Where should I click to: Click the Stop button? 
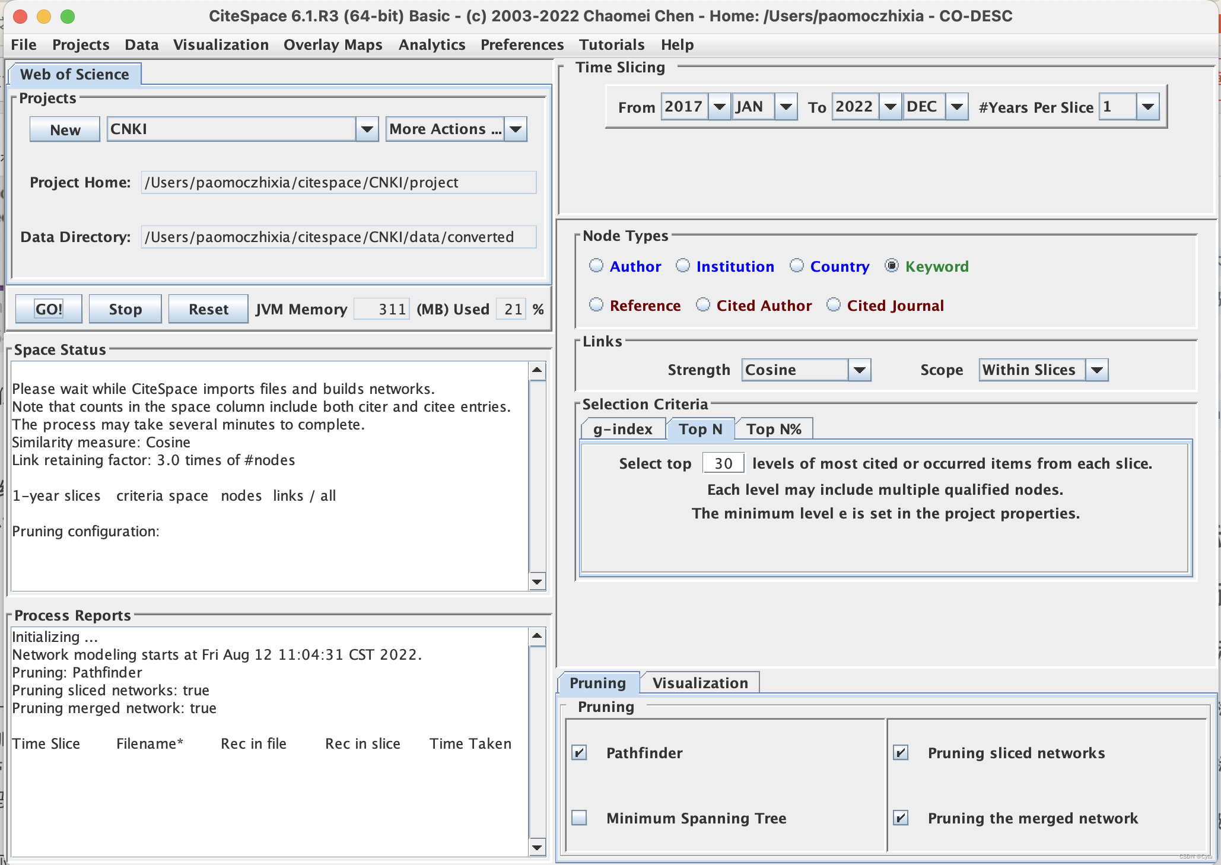[x=125, y=309]
